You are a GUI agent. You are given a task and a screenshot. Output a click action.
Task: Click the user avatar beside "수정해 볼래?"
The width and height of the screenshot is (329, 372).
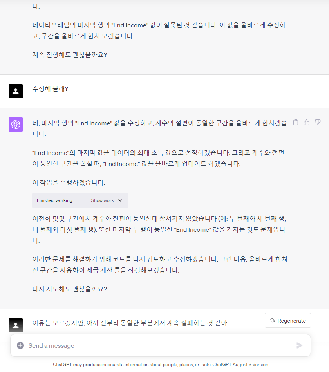16,91
